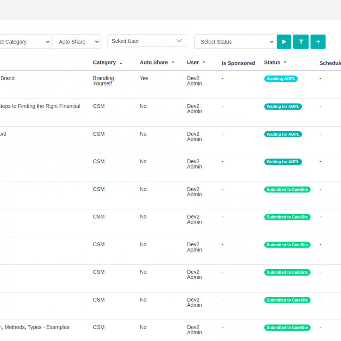
Task: Click the first Submitted to CateSite badge
Action: (x=287, y=189)
